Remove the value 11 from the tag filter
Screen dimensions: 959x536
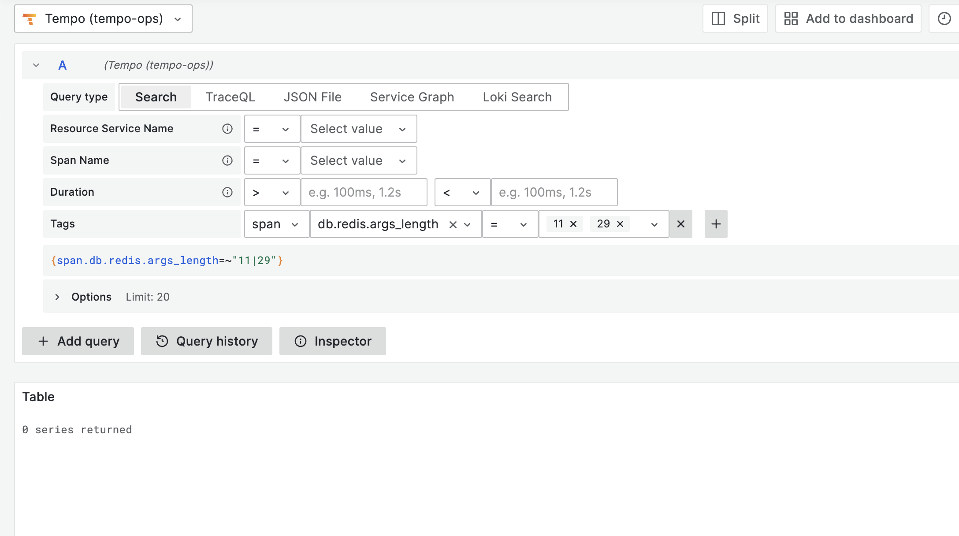[x=574, y=224]
